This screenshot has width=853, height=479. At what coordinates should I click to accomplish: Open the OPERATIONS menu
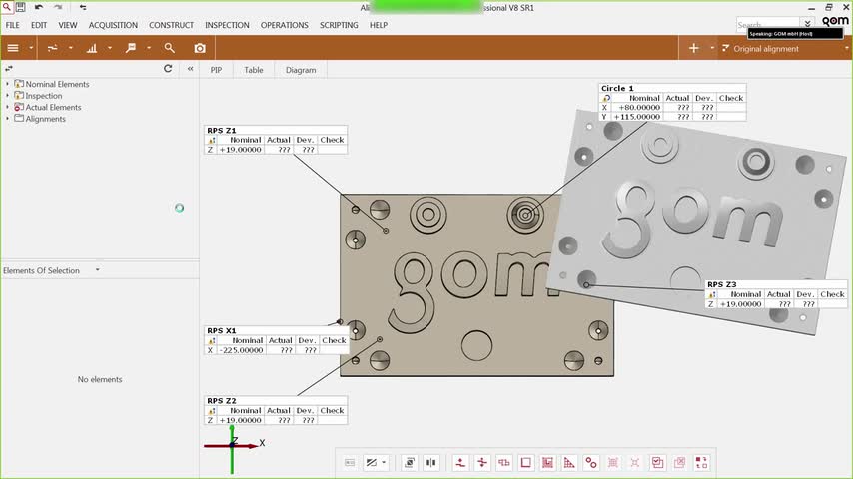(x=284, y=25)
